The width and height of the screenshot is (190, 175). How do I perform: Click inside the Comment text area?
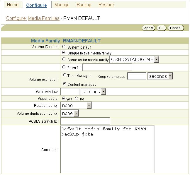(x=108, y=150)
